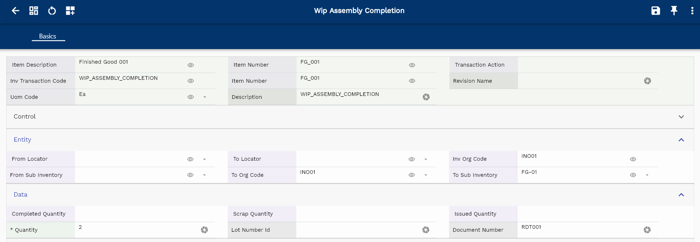Click the Data section header link
This screenshot has height=242, width=700.
[x=20, y=195]
